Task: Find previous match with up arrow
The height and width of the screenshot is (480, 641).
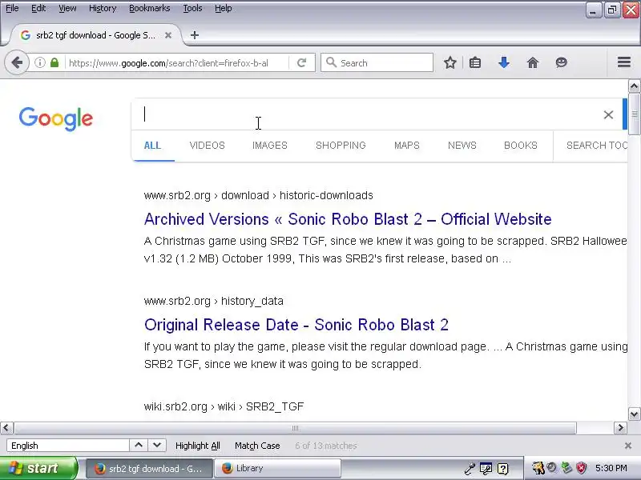Action: tap(139, 446)
